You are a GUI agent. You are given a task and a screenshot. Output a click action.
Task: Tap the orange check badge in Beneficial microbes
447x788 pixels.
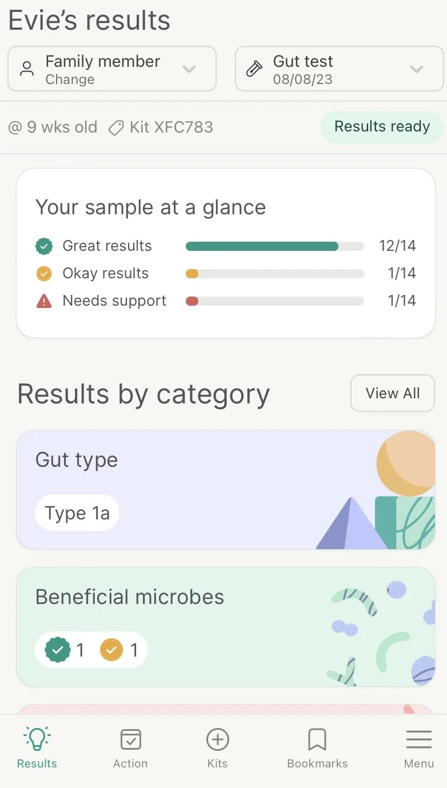coord(111,650)
